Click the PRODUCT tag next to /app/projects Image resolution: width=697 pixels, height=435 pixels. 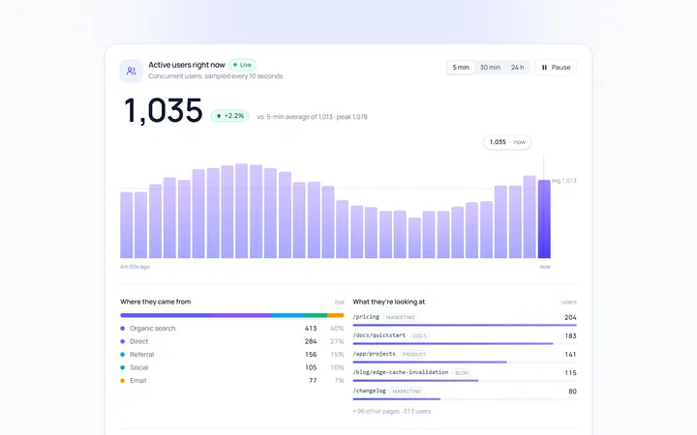[414, 354]
